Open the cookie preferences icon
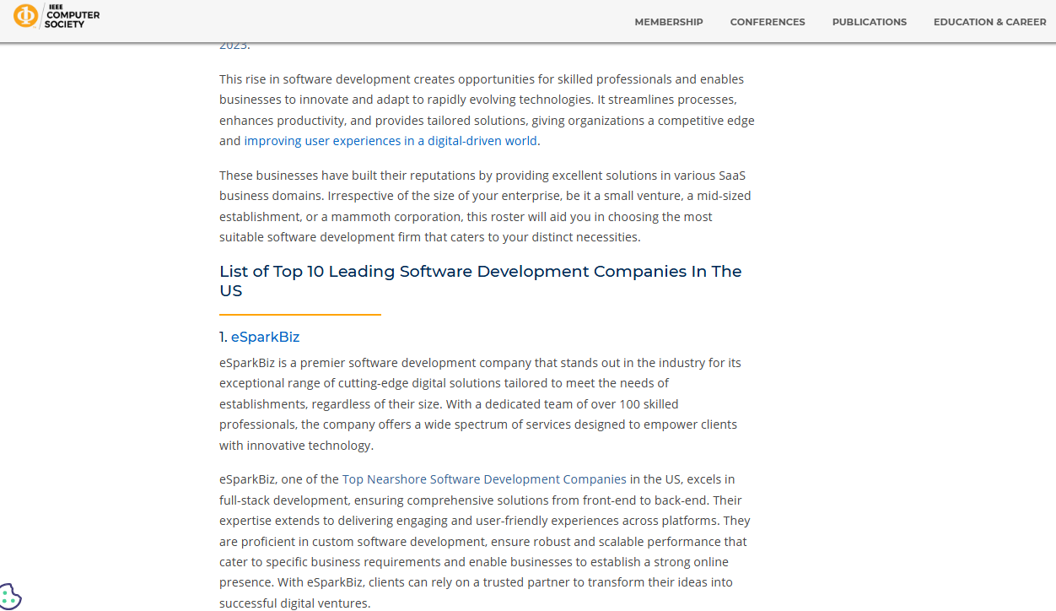 tap(9, 597)
